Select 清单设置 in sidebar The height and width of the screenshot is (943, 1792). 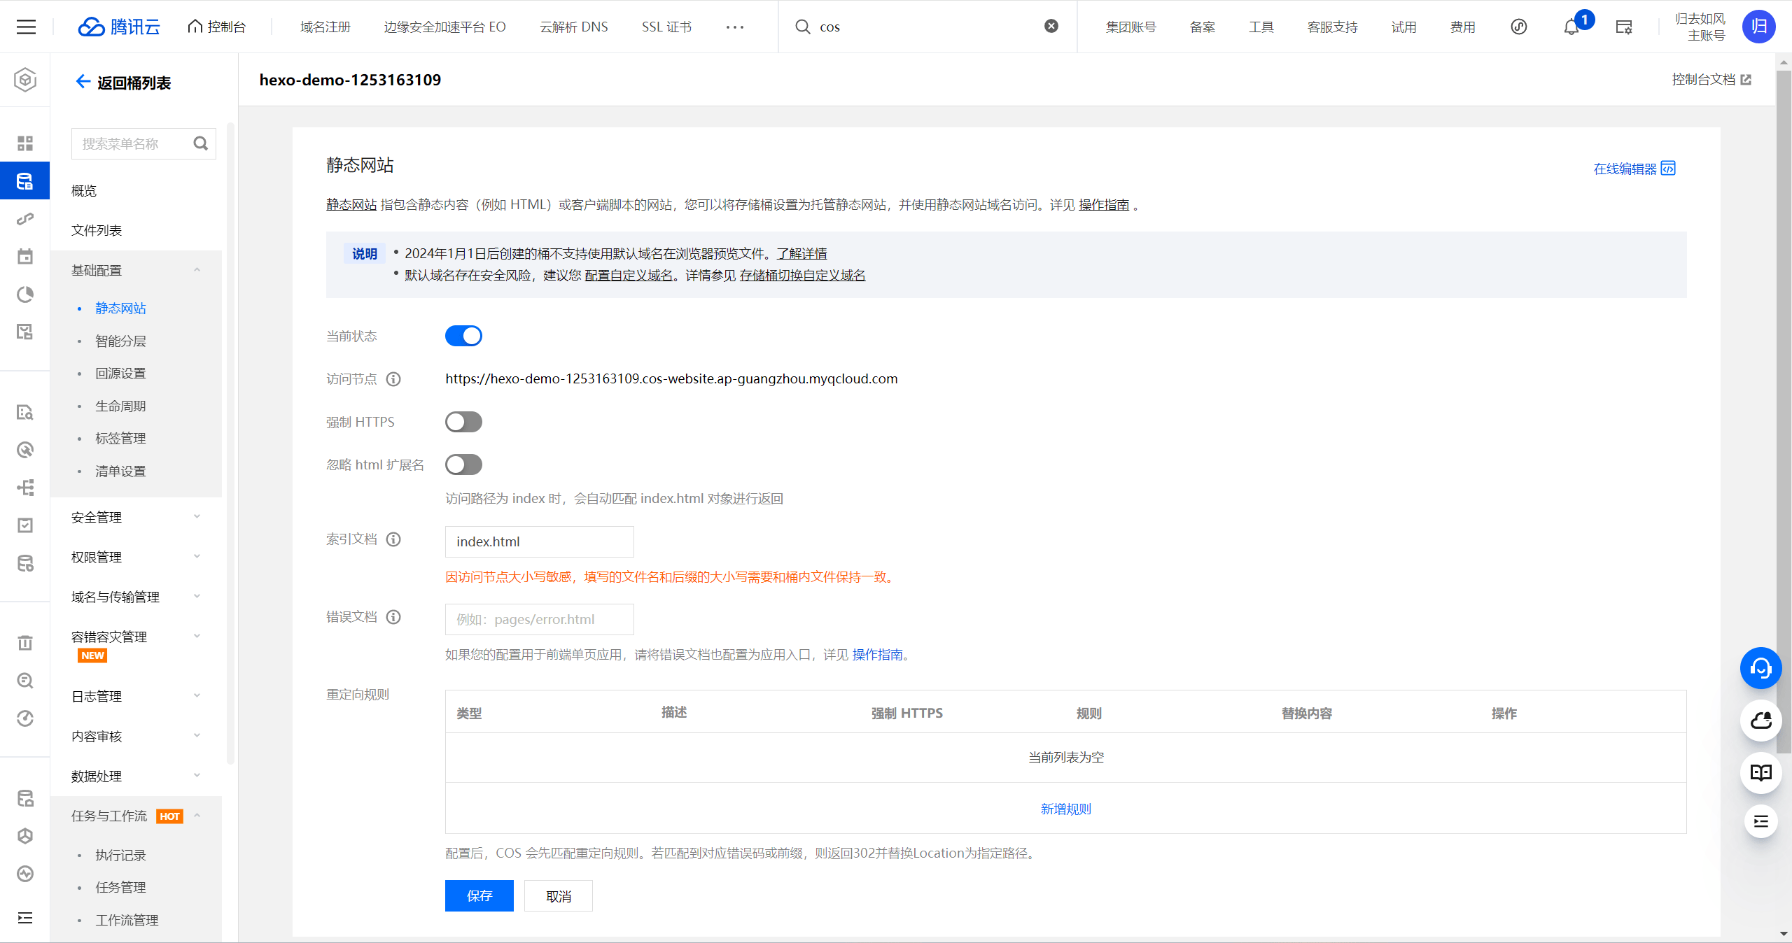pos(120,471)
